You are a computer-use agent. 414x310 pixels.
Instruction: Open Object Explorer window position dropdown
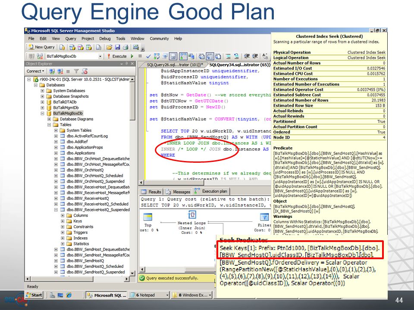tap(122, 64)
